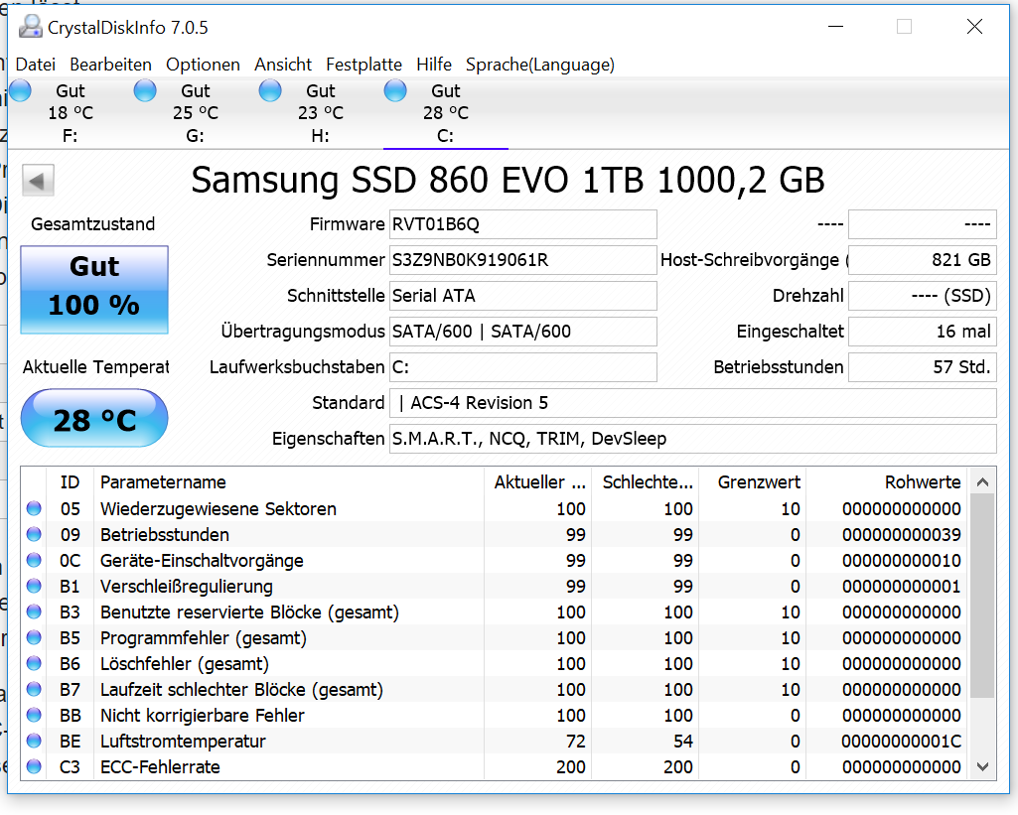
Task: Select drive C: status icon
Action: pos(395,90)
